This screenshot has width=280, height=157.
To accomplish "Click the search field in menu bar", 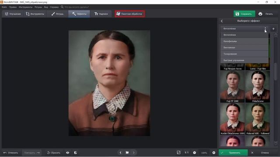I will pyautogui.click(x=77, y=7).
